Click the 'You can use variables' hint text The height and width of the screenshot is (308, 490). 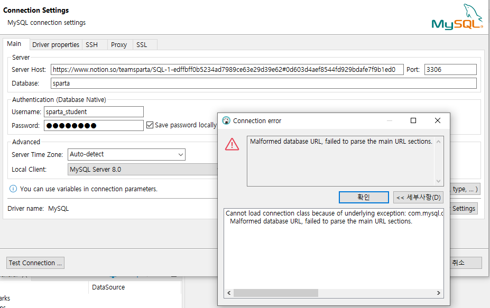(x=89, y=189)
